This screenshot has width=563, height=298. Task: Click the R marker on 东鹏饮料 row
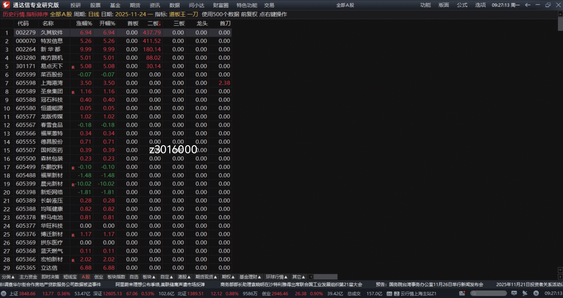pyautogui.click(x=73, y=168)
